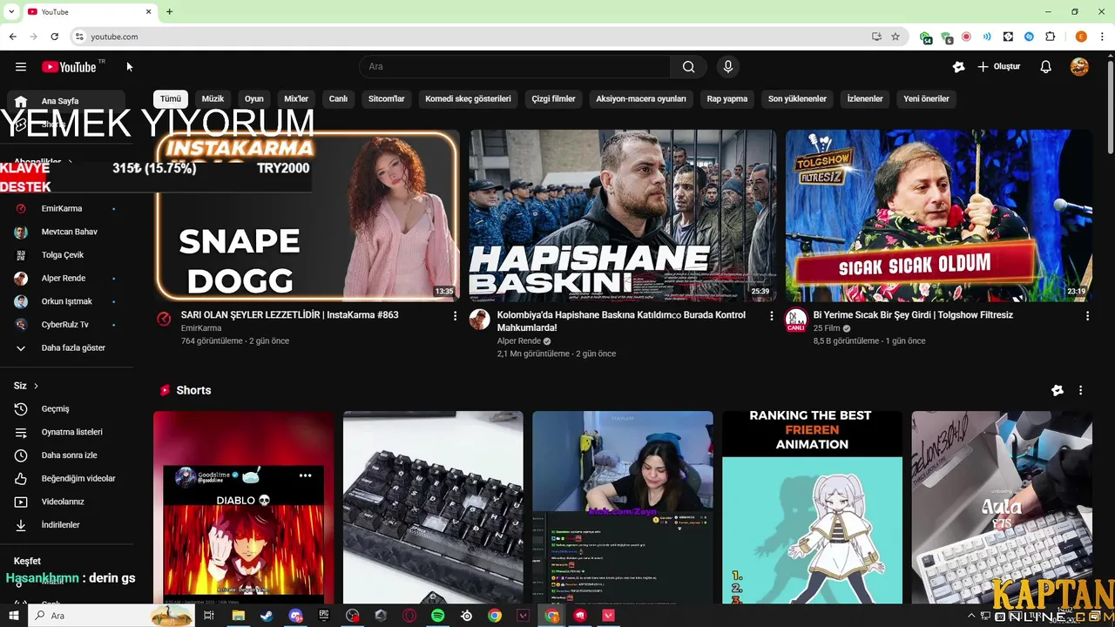Click the Shazam extension icon
The image size is (1115, 627).
[x=1029, y=37]
